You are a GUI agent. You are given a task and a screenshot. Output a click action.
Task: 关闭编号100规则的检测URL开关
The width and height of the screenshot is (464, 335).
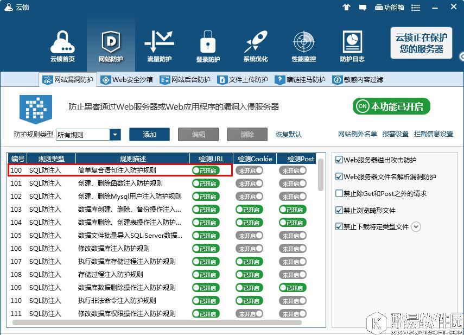pos(206,170)
